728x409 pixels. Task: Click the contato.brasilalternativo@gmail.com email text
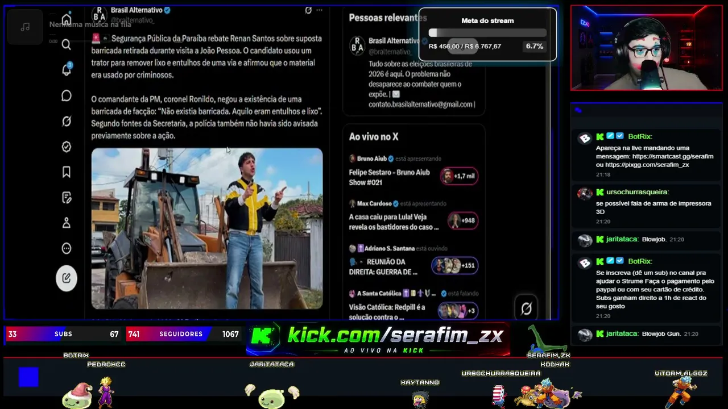tap(420, 105)
